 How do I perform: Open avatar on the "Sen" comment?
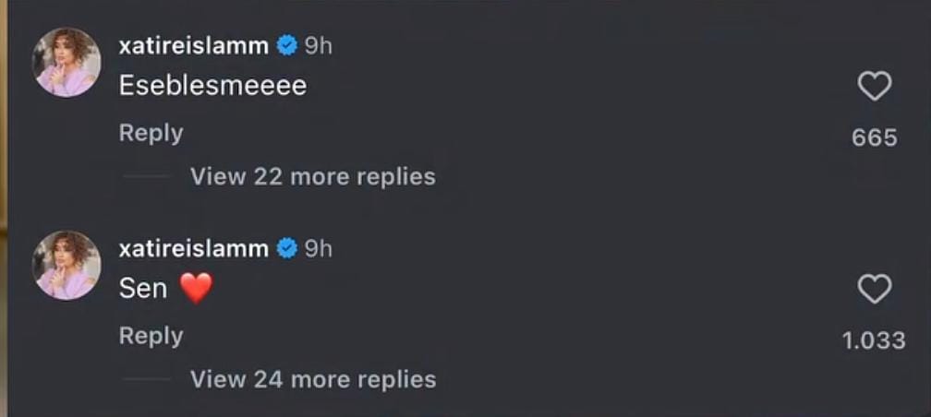pos(66,265)
